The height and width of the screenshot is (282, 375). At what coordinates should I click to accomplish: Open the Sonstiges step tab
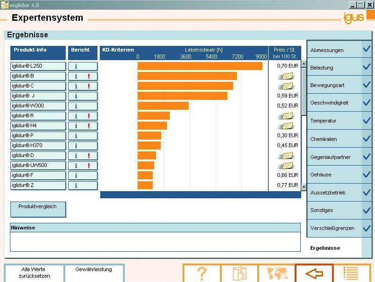coord(339,210)
